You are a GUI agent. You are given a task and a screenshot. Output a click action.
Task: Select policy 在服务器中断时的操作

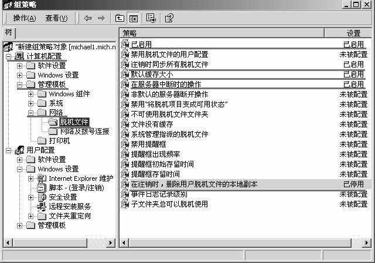pyautogui.click(x=166, y=85)
